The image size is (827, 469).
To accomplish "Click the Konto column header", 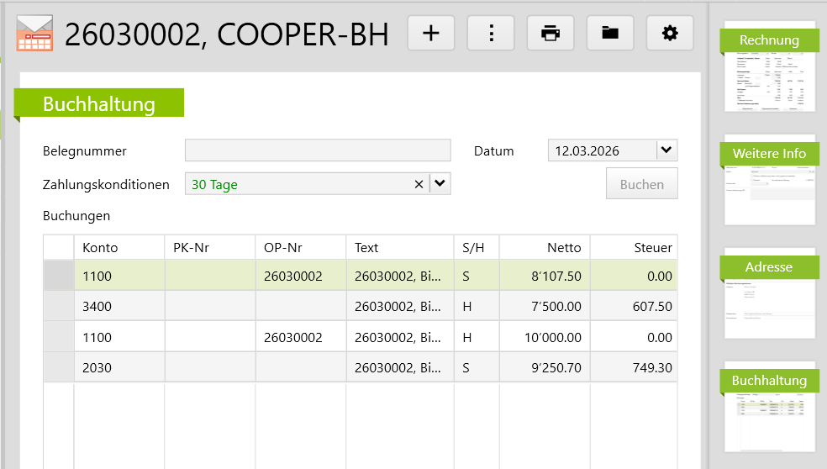I will coord(119,247).
